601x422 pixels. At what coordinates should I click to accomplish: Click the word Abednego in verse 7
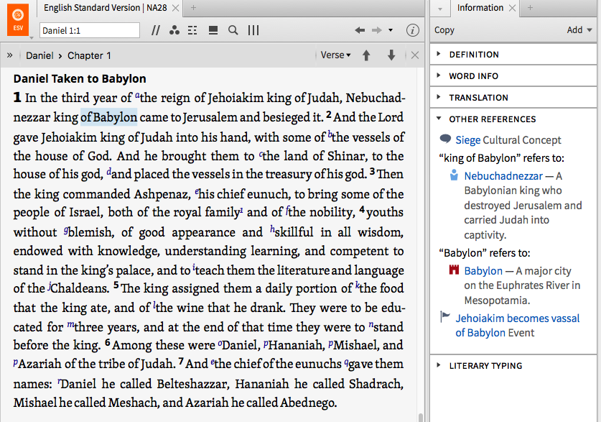point(309,403)
